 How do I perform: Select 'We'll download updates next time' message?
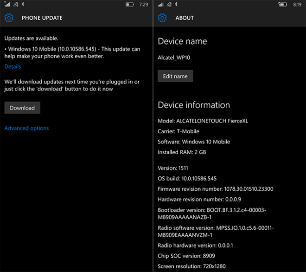coord(72,85)
